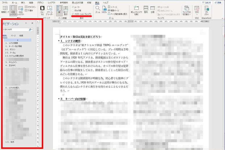This screenshot has height=150, width=225.
Task: Open the Zoom (ズーム) dialog
Action: (98, 10)
